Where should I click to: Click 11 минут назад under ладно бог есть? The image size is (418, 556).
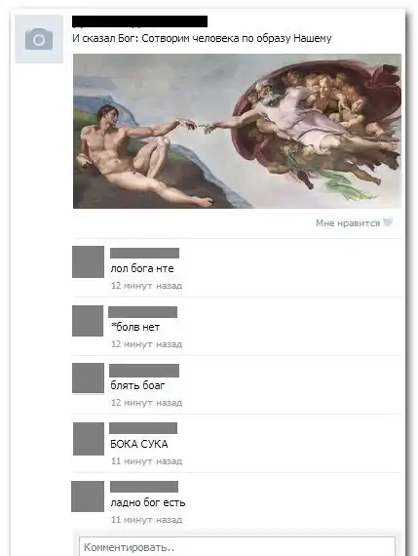[x=147, y=520]
